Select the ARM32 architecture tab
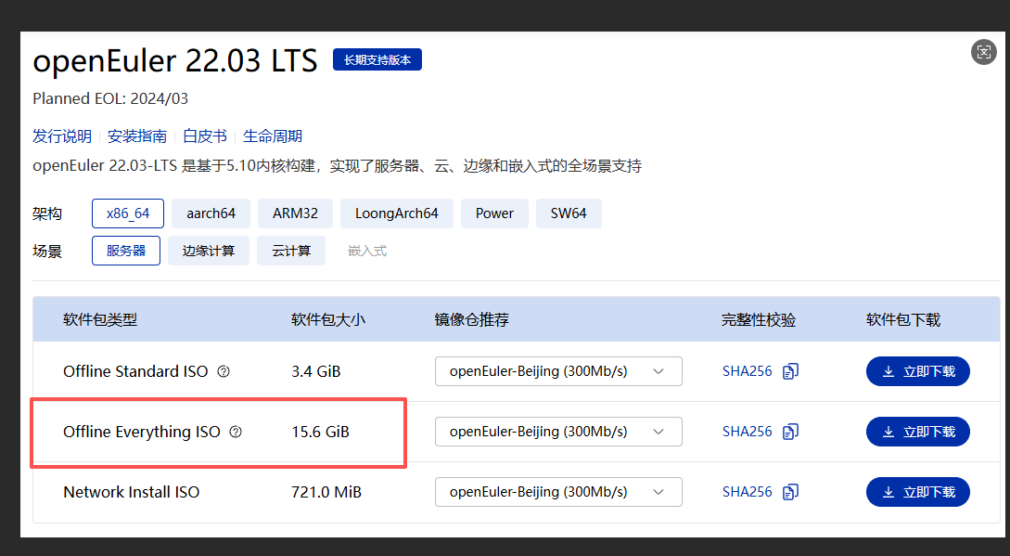Viewport: 1010px width, 556px height. (x=295, y=213)
